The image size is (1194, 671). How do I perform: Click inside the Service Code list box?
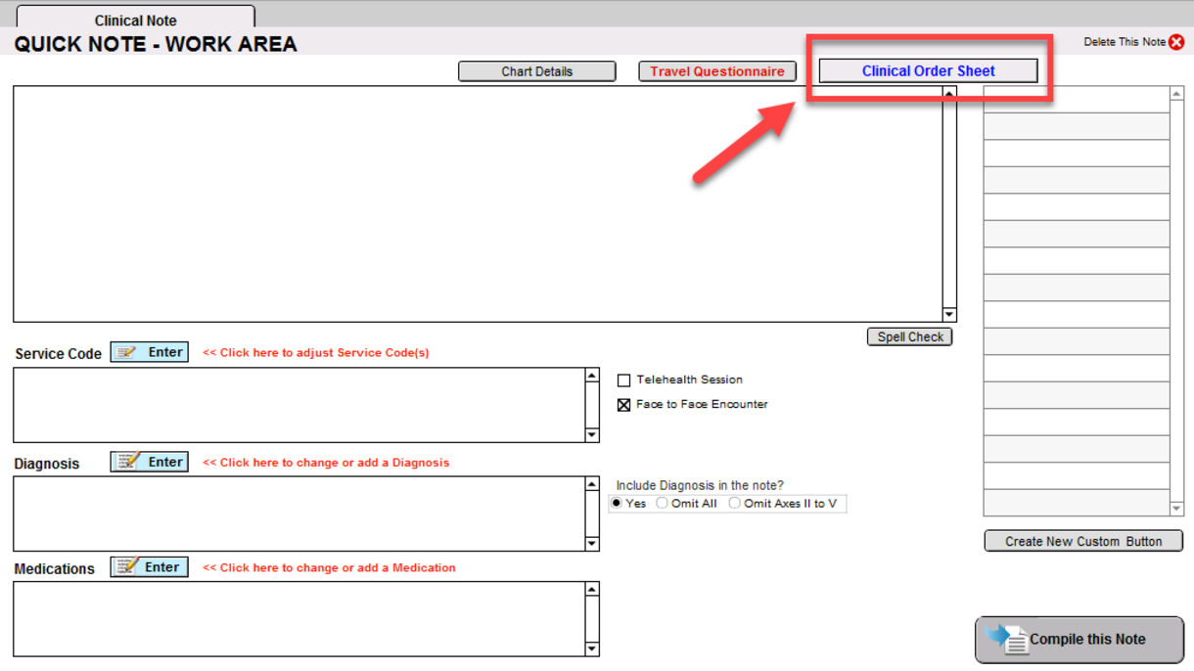pyautogui.click(x=298, y=405)
